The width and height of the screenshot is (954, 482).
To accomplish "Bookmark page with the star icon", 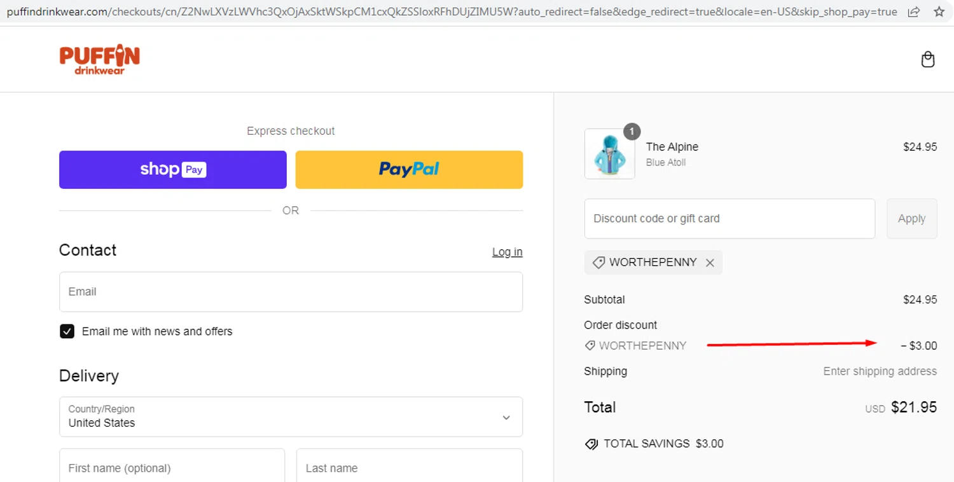I will pyautogui.click(x=939, y=11).
